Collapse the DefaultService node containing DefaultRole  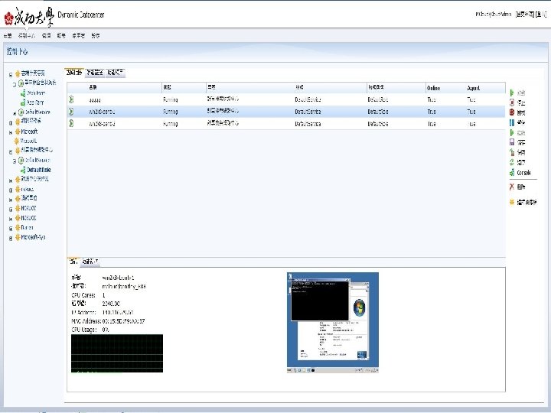15,161
